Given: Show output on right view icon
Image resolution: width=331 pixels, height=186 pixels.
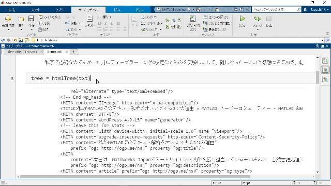Looking at the screenshot, I should point(325,60).
